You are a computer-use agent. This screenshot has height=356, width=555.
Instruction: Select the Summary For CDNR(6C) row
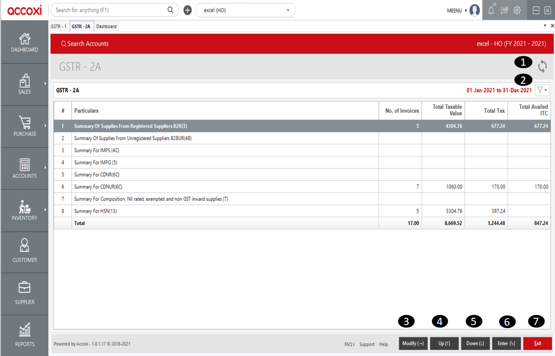point(302,175)
